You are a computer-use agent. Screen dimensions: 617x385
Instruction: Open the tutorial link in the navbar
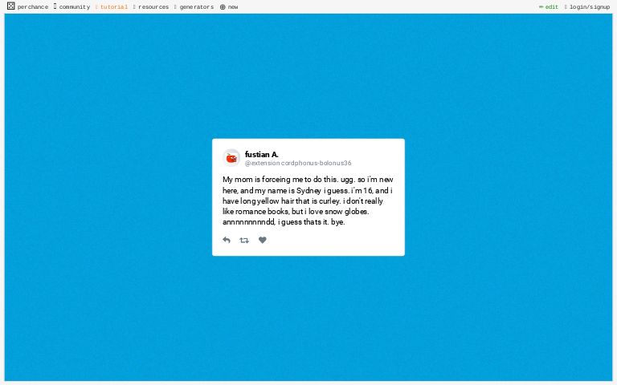[113, 7]
